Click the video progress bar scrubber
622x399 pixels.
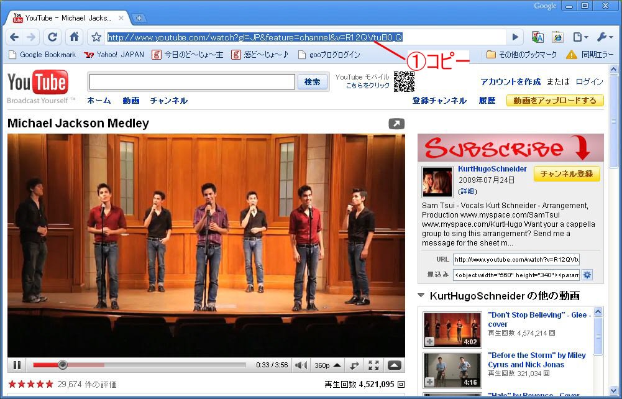(62, 365)
